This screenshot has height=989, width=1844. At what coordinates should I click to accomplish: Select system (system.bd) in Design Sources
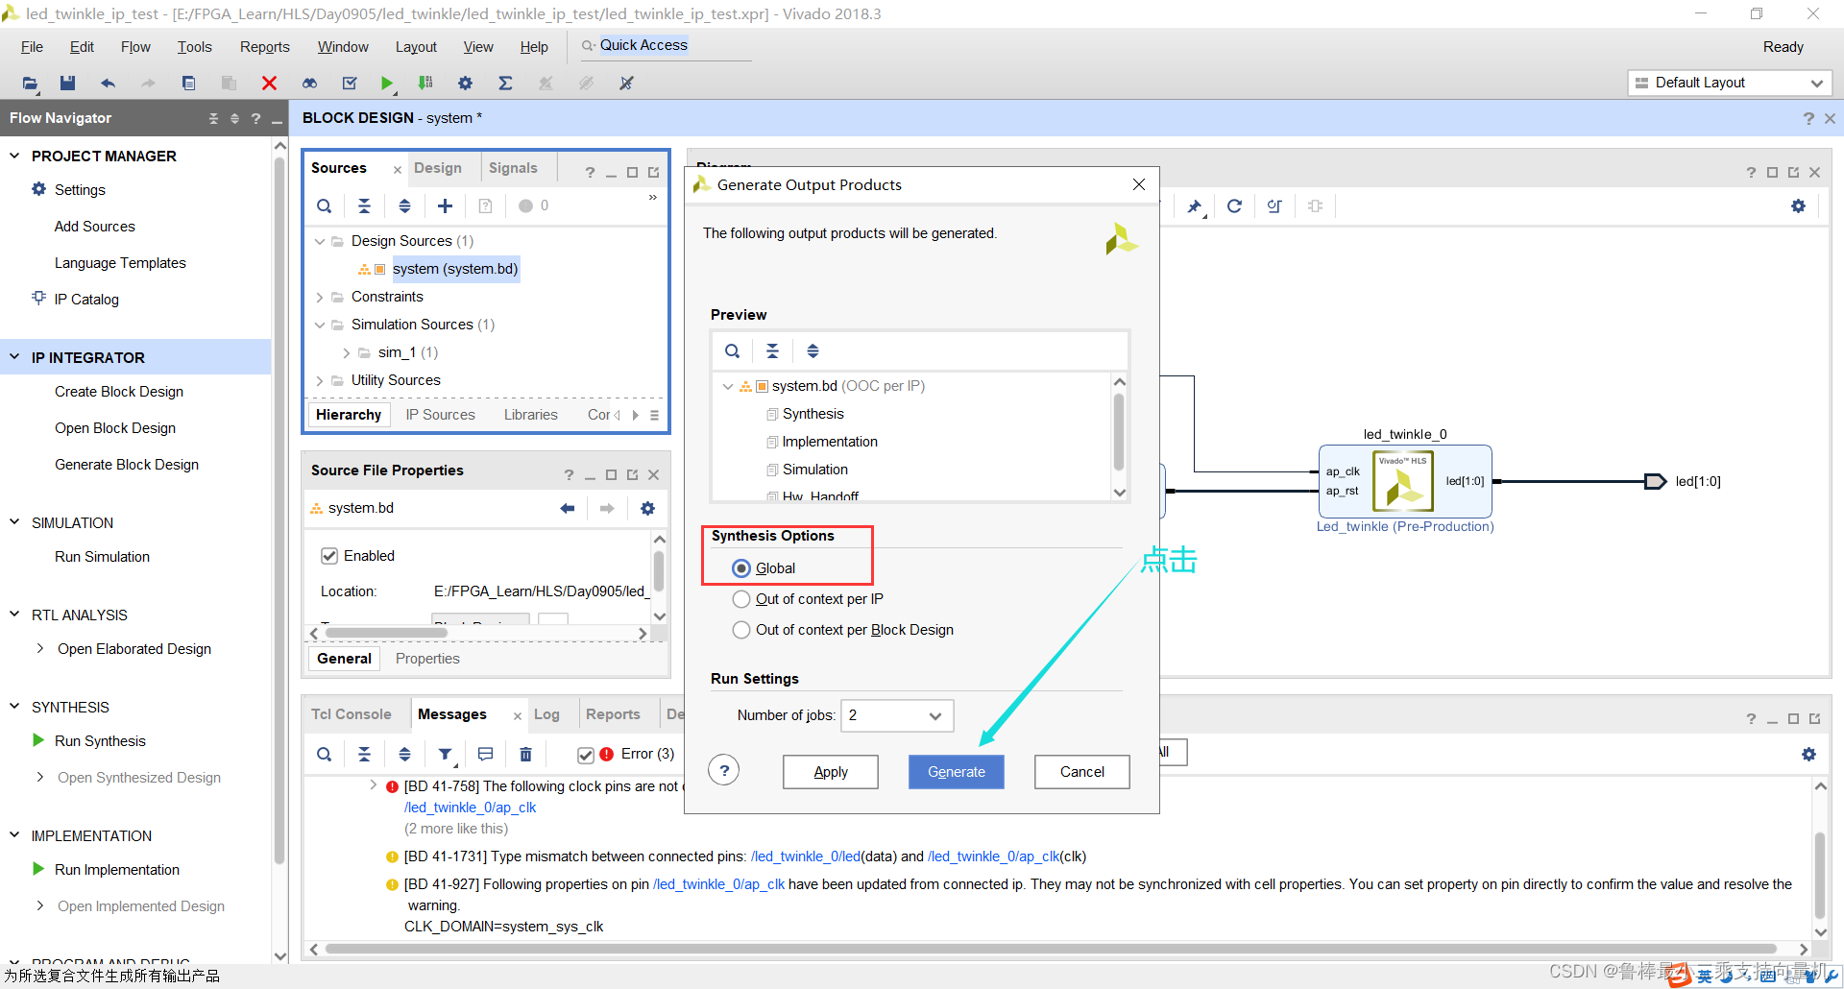click(455, 269)
